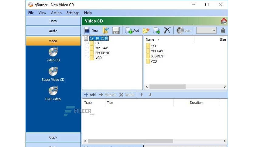Image resolution: width=254 pixels, height=147 pixels.
Task: Click the Burn disc icon
Action: click(x=180, y=30)
